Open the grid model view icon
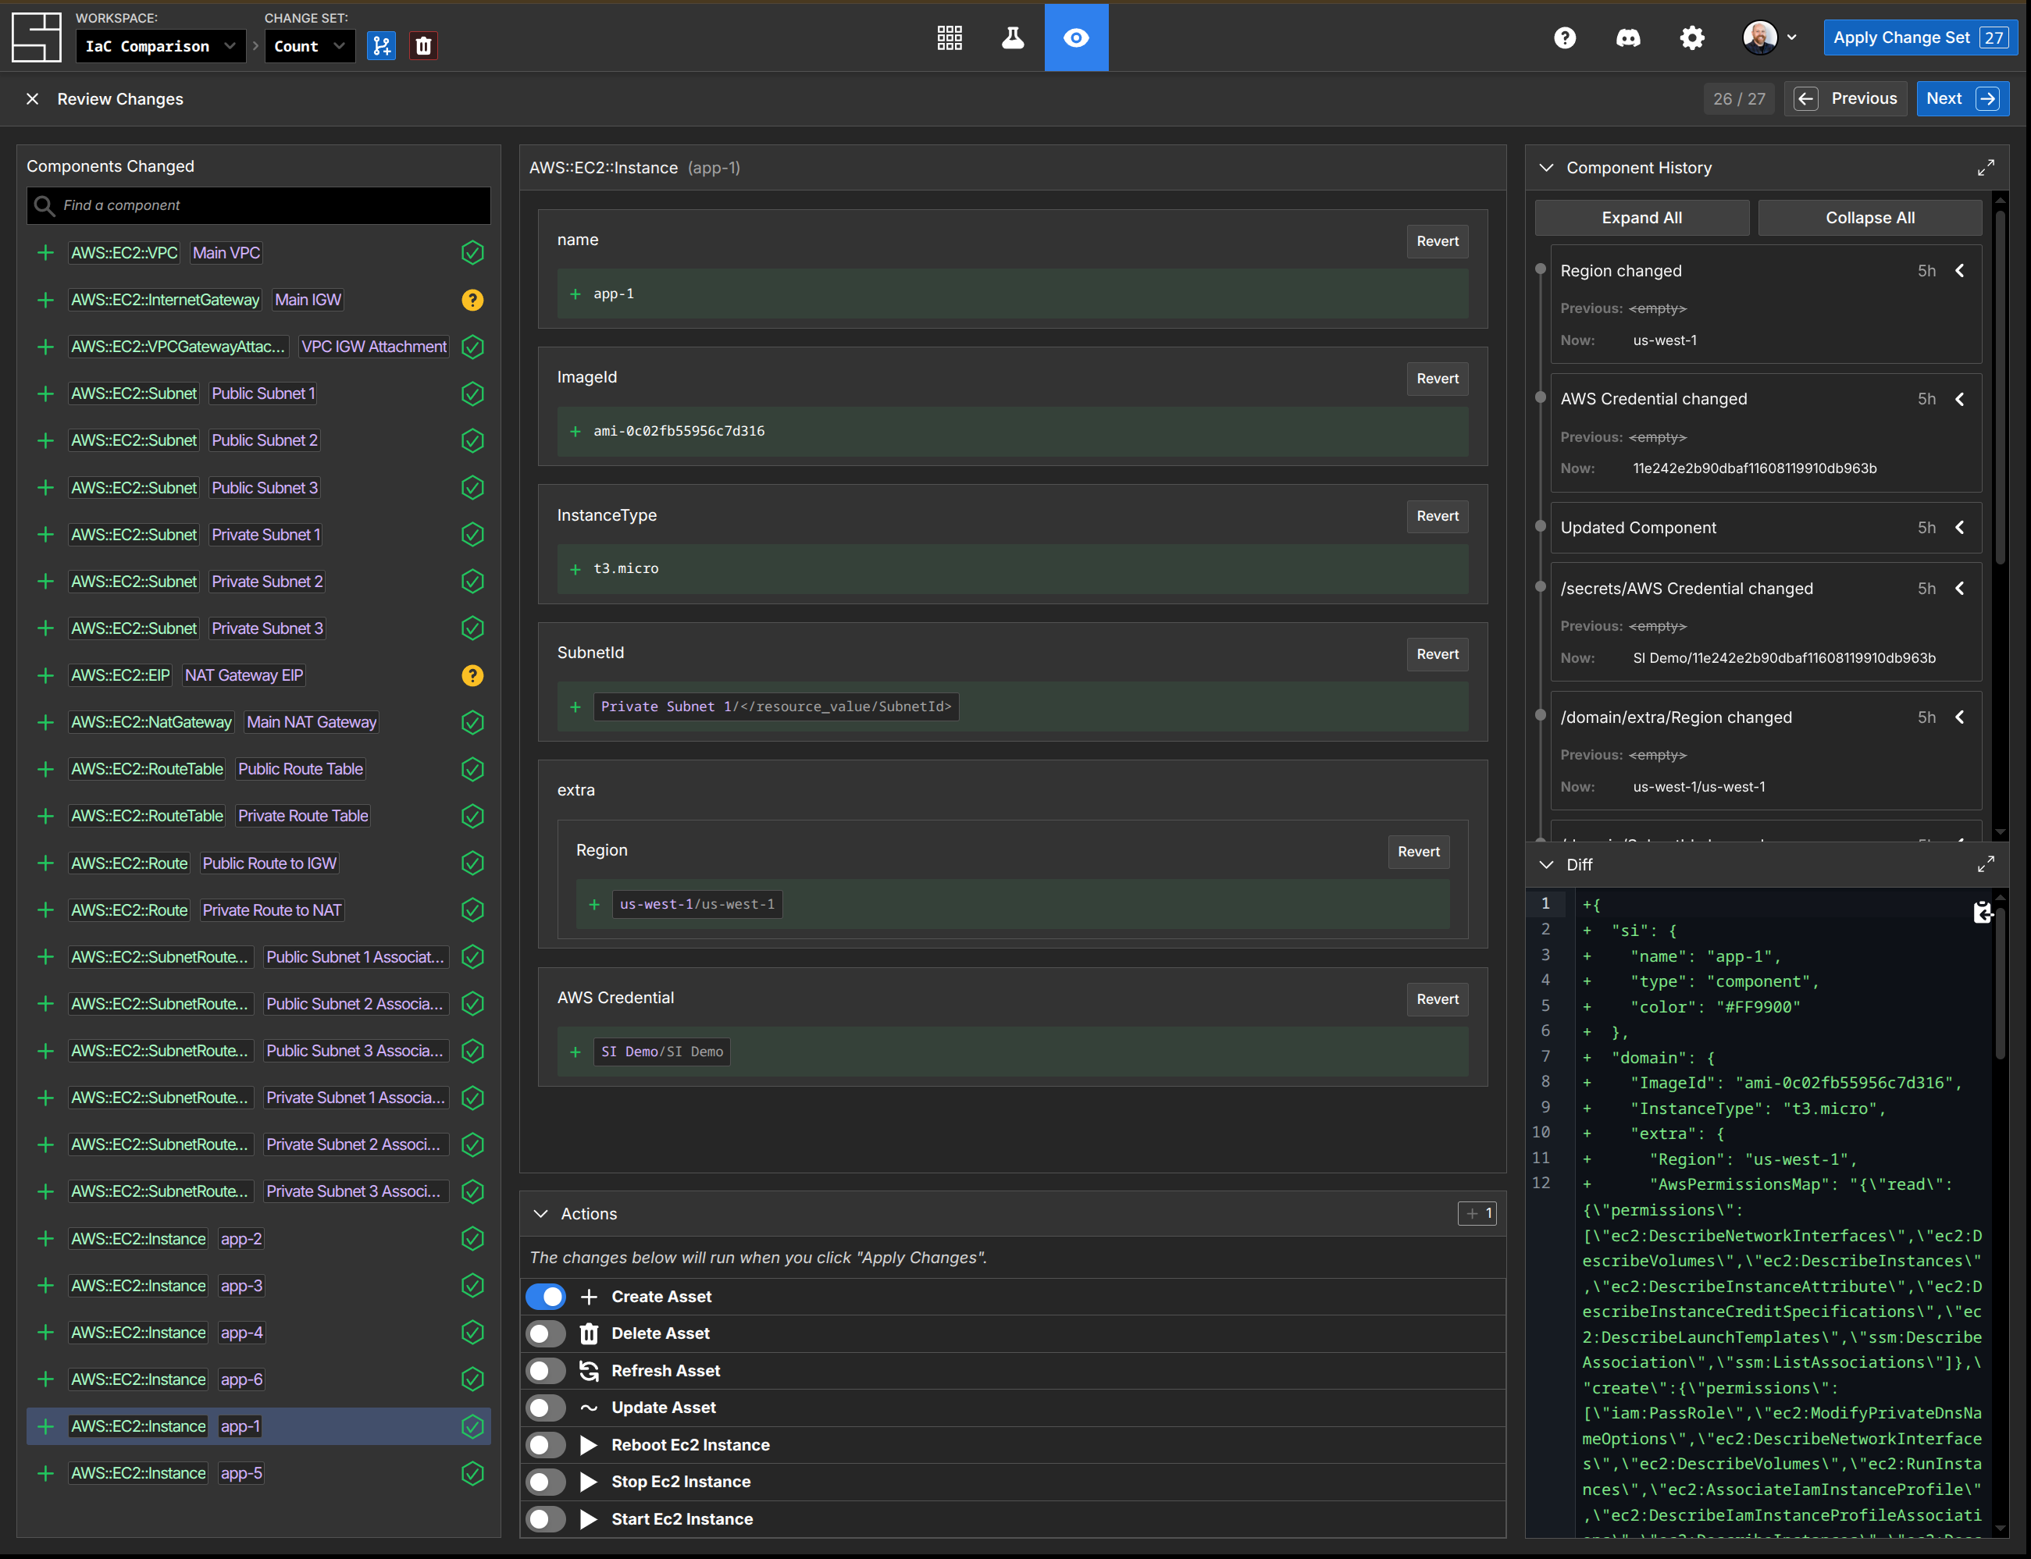This screenshot has width=2031, height=1559. (949, 38)
